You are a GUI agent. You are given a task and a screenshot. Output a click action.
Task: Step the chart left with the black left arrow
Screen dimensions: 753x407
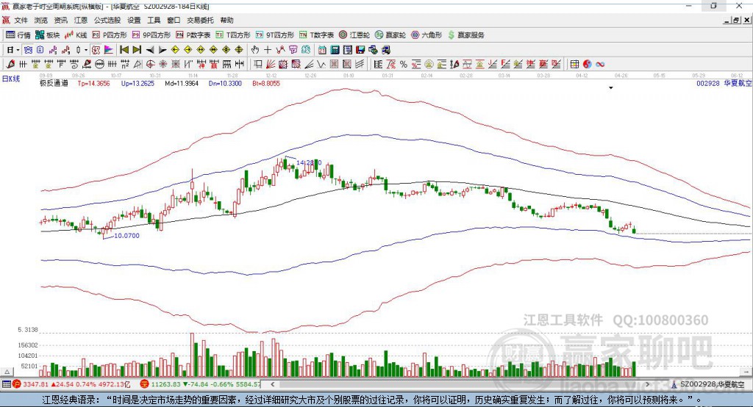[x=150, y=49]
